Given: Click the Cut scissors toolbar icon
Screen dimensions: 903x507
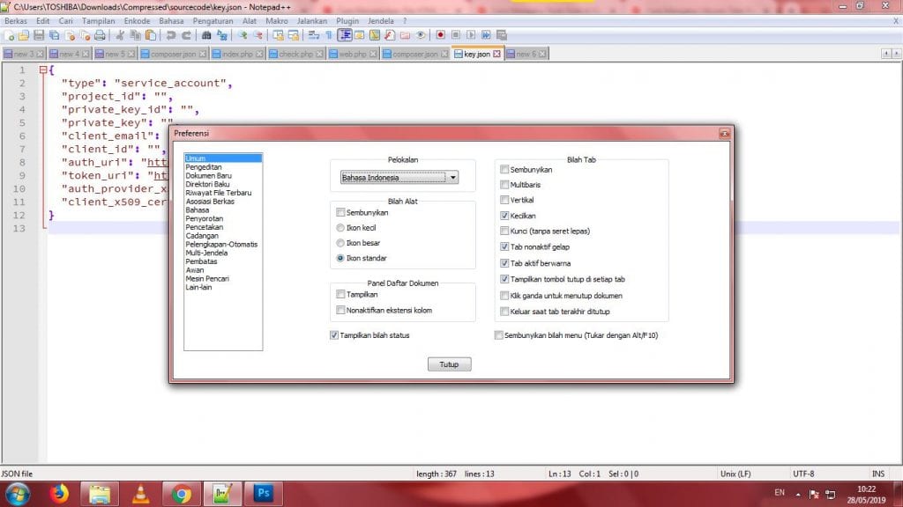Looking at the screenshot, I should tap(120, 35).
